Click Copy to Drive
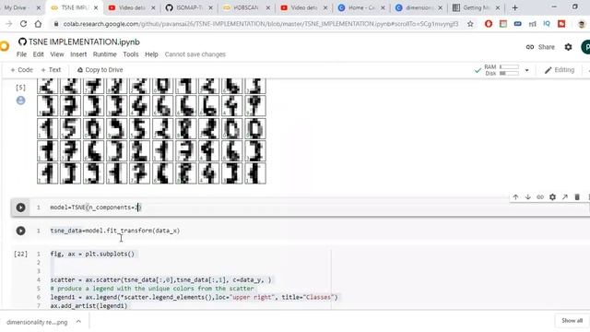The width and height of the screenshot is (590, 332). coord(100,70)
